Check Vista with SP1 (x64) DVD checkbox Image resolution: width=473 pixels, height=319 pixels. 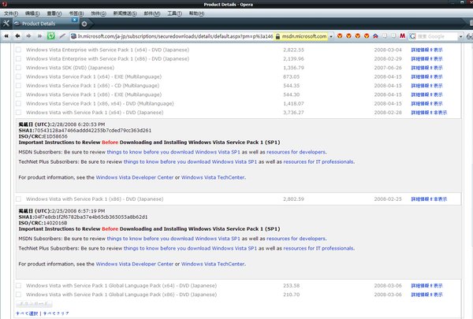point(18,113)
